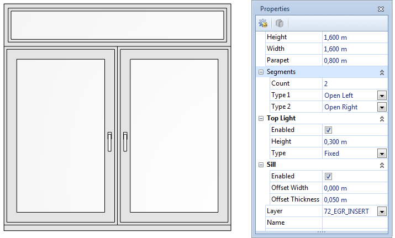Click the Segments double-chevron collapse arrow
Image resolution: width=395 pixels, height=238 pixels.
(381, 72)
